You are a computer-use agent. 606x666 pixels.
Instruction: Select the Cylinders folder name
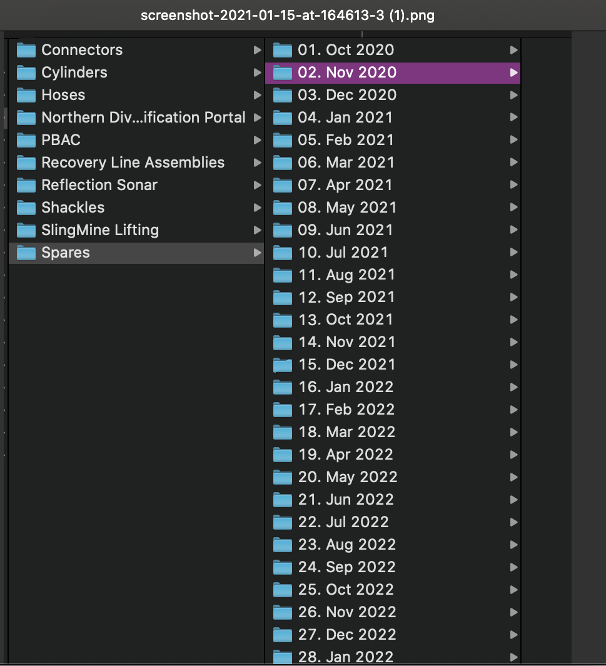74,73
